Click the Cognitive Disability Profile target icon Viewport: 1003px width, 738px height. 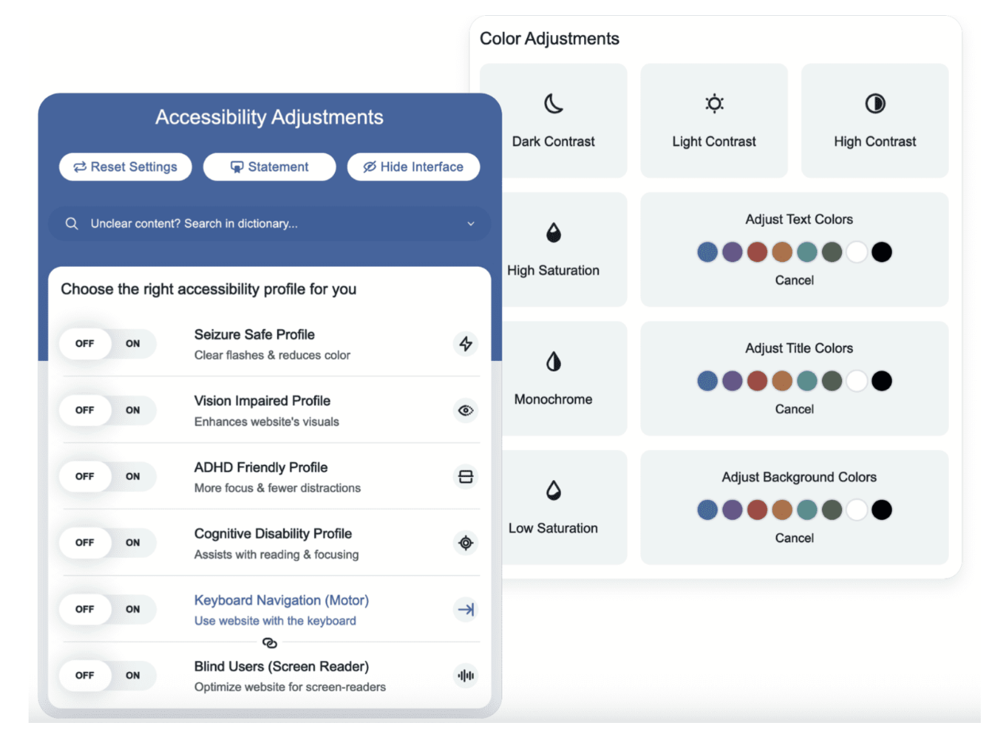point(466,543)
